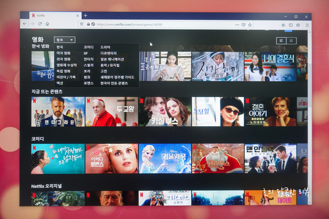Open 한국이 만든 콘텐츠 genre
The image size is (329, 219).
pos(114,83)
